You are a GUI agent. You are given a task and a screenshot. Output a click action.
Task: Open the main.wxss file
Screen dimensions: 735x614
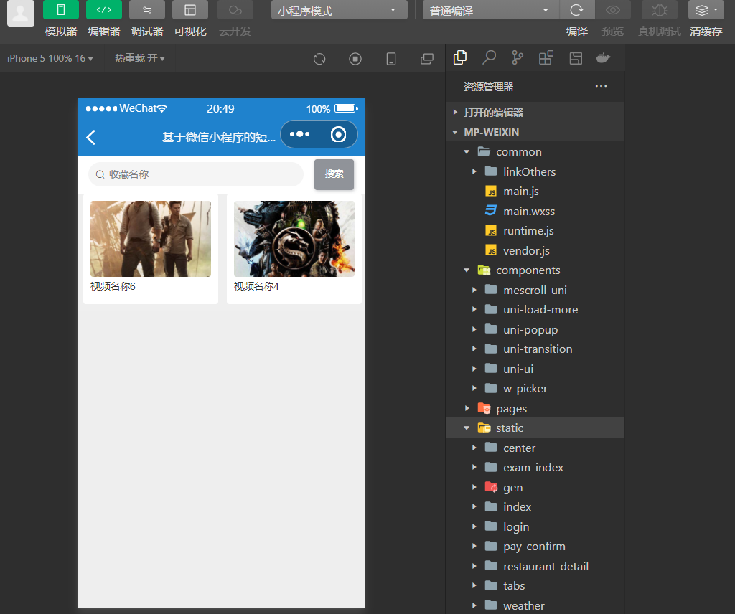[x=535, y=211]
